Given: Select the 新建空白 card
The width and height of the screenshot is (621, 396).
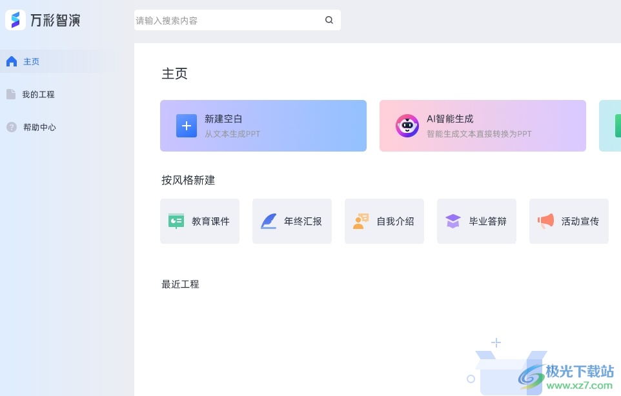Looking at the screenshot, I should tap(263, 126).
